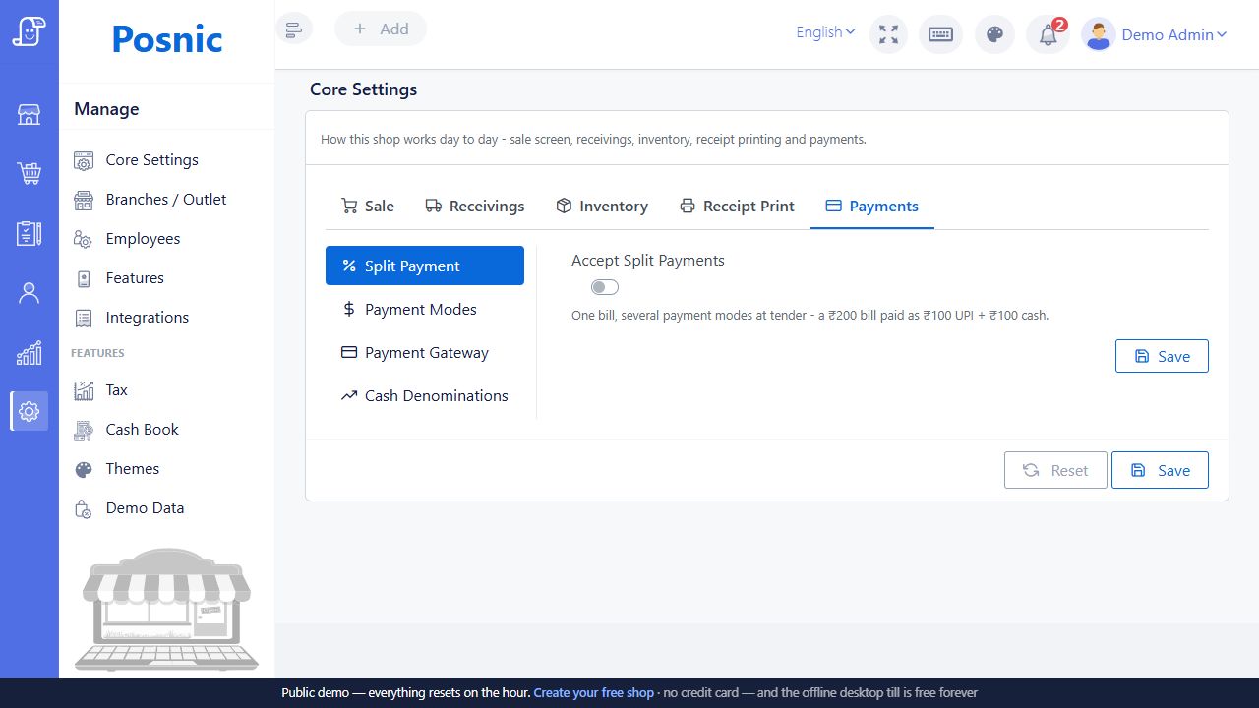
Task: Open the person icon in left rail
Action: click(x=29, y=293)
